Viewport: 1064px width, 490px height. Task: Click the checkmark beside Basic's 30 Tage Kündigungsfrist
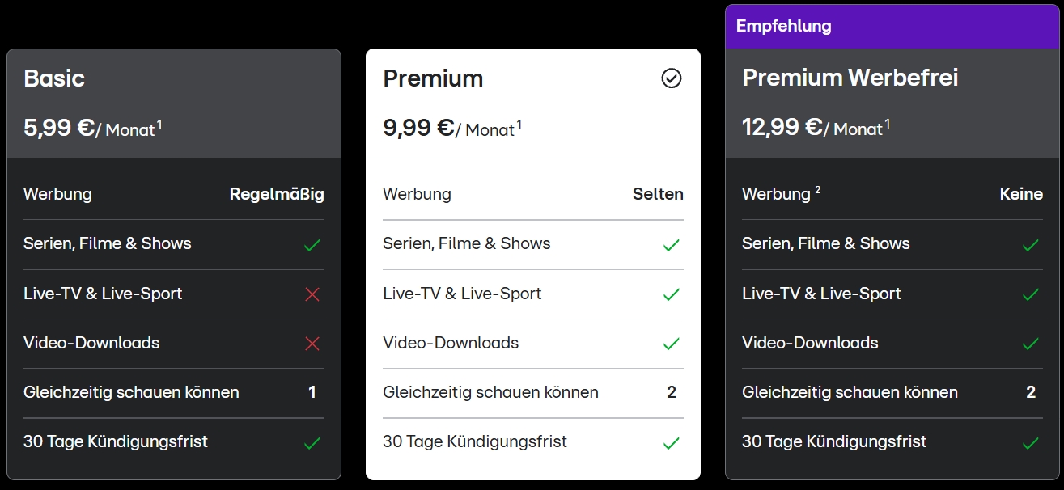tap(312, 441)
